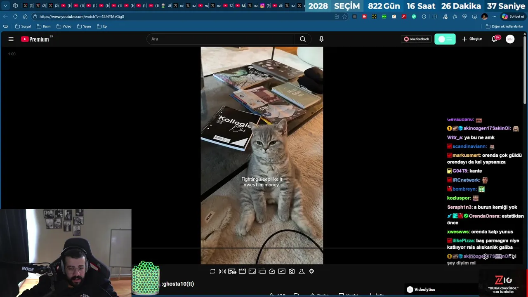Image resolution: width=528 pixels, height=297 pixels.
Task: Click the ghosta10(tt) channel name
Action: coord(178,284)
